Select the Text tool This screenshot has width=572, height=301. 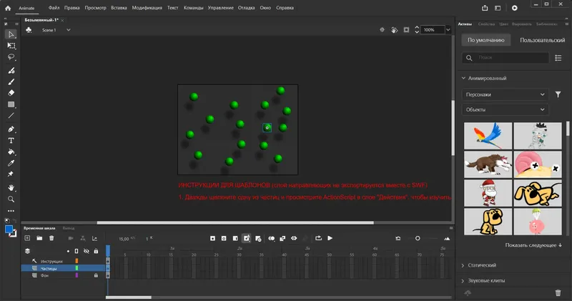click(x=11, y=140)
